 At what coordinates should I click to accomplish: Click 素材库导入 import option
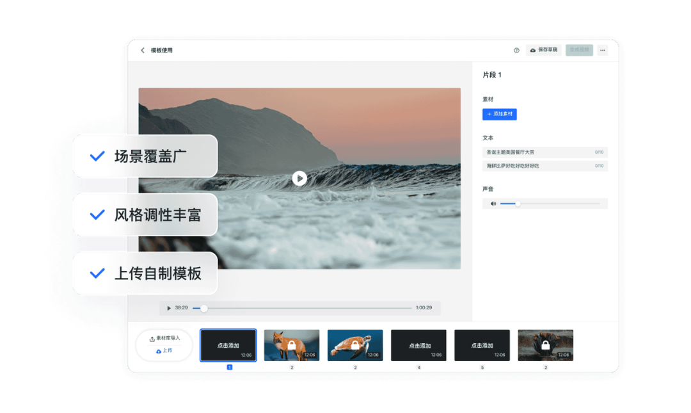pyautogui.click(x=164, y=339)
